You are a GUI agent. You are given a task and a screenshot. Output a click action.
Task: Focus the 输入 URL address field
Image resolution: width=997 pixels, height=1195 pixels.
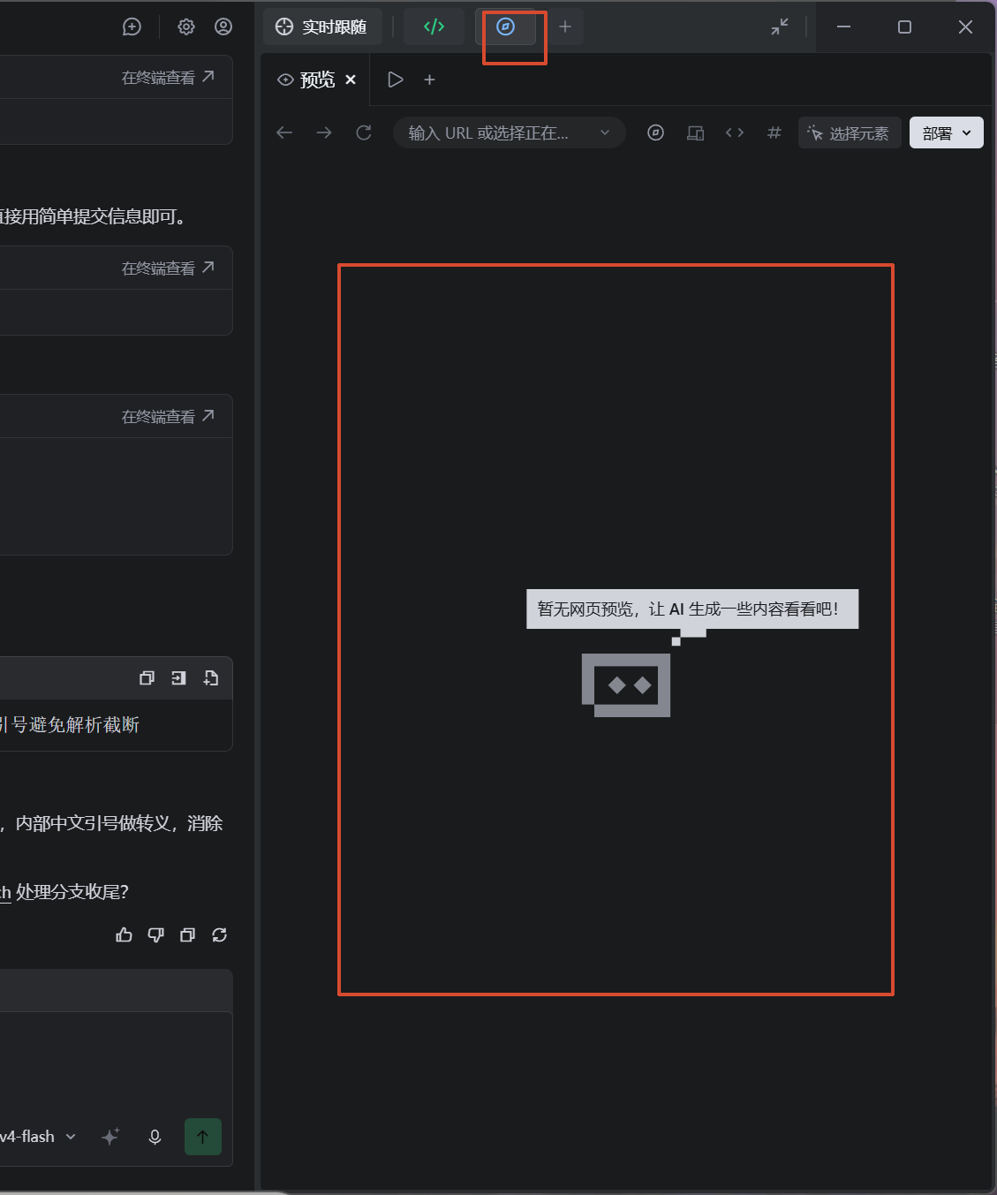(509, 132)
